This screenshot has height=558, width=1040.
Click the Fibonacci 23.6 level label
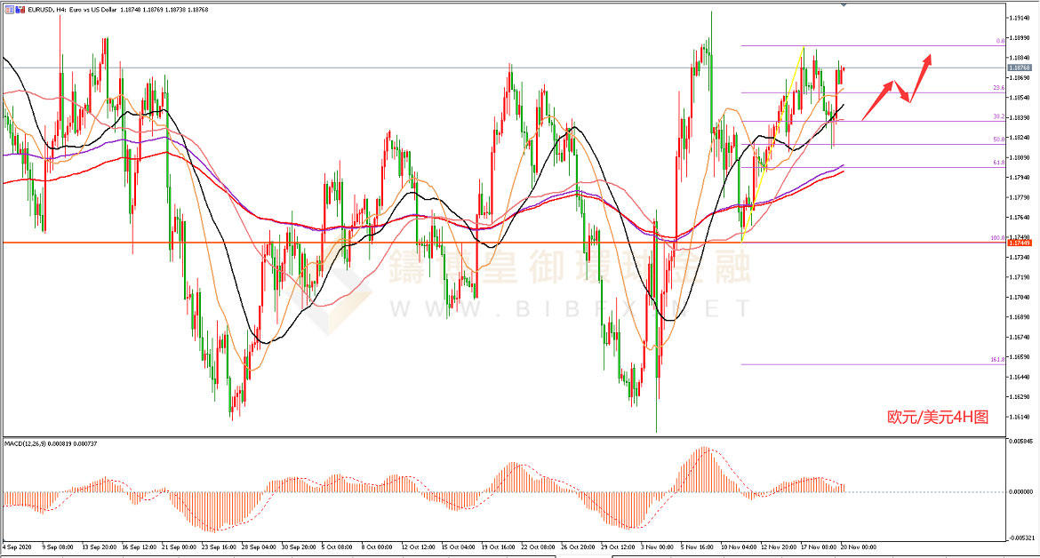998,88
